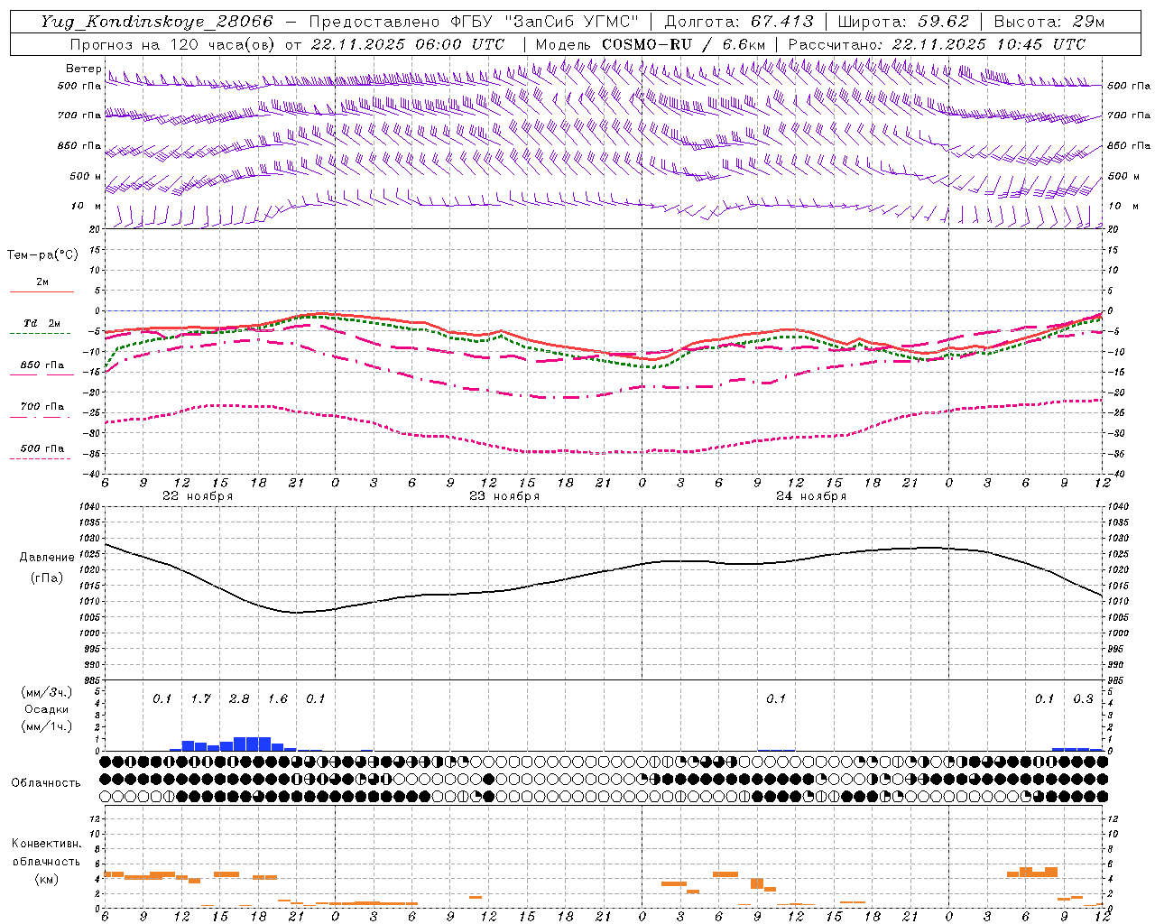Click the 'Давление' pressure chart label

tap(47, 558)
